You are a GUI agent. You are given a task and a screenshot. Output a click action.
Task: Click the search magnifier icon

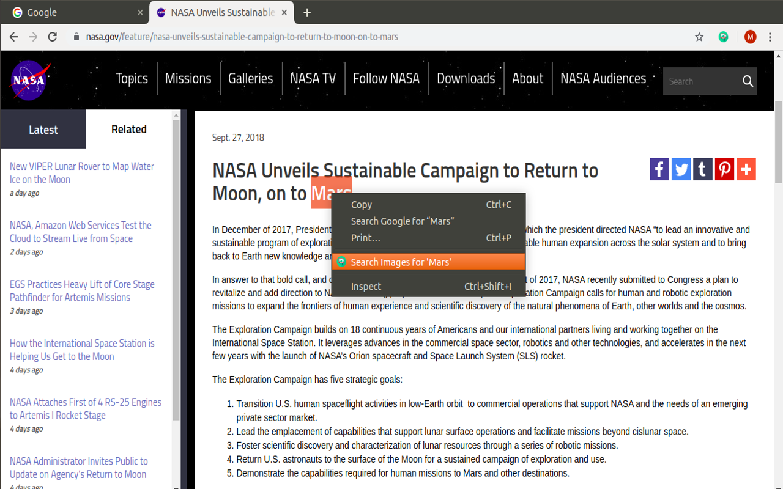[748, 81]
